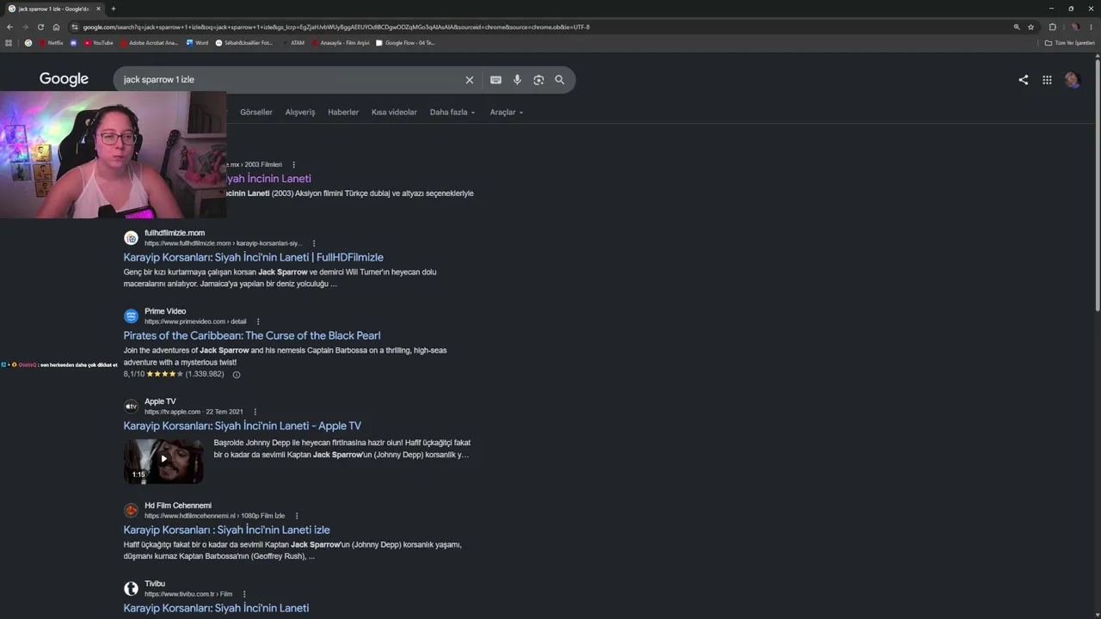Open the zoom control in address bar

coord(1017,27)
